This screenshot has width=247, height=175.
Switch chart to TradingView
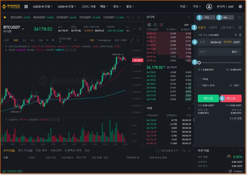[x=104, y=40]
